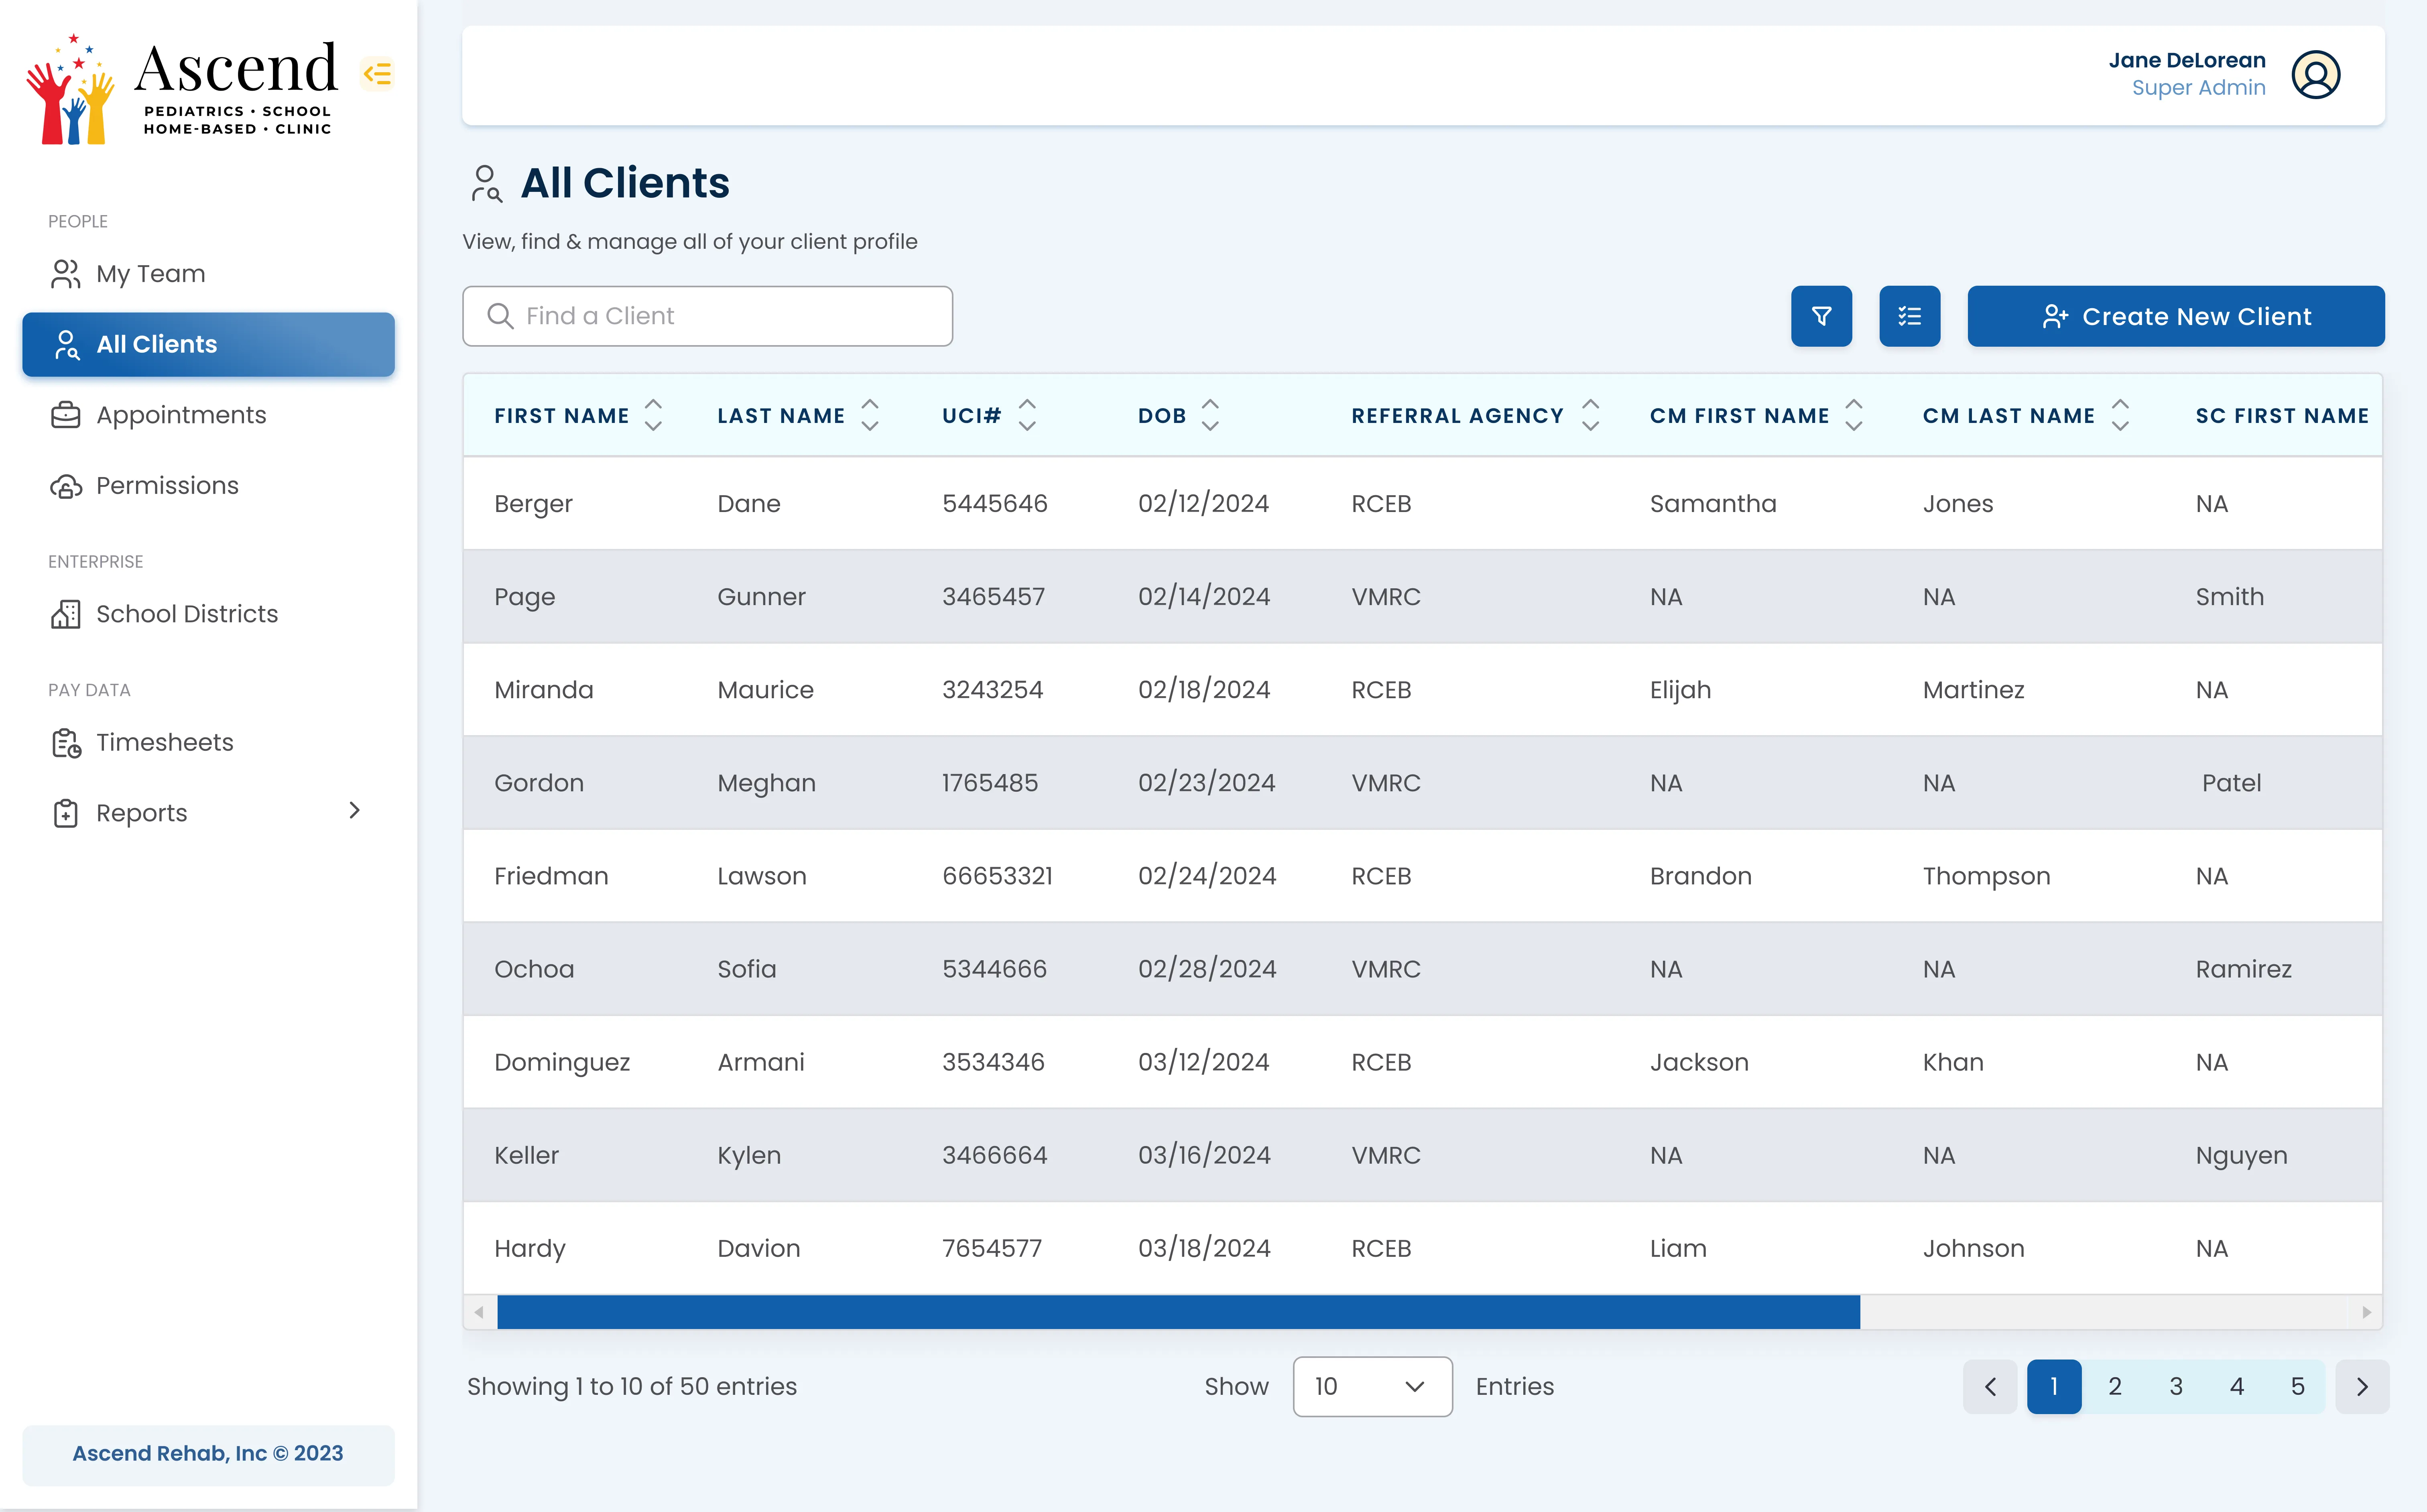The height and width of the screenshot is (1512, 2427).
Task: Sort by First Name column arrows
Action: tap(653, 415)
